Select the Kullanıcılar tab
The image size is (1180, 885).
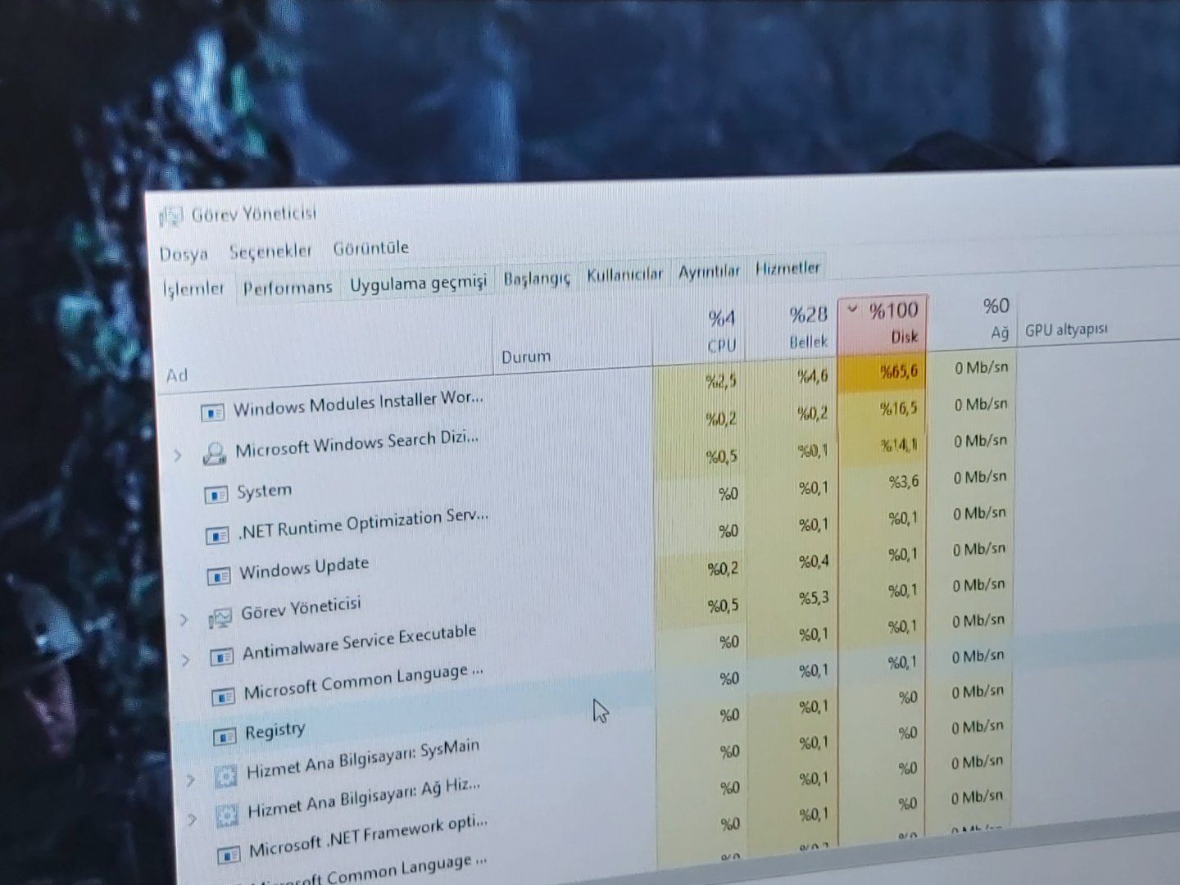(x=624, y=275)
